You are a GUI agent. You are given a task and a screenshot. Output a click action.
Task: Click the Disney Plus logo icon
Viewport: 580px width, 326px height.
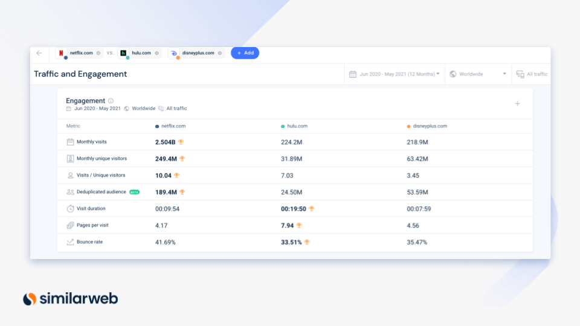pos(174,53)
